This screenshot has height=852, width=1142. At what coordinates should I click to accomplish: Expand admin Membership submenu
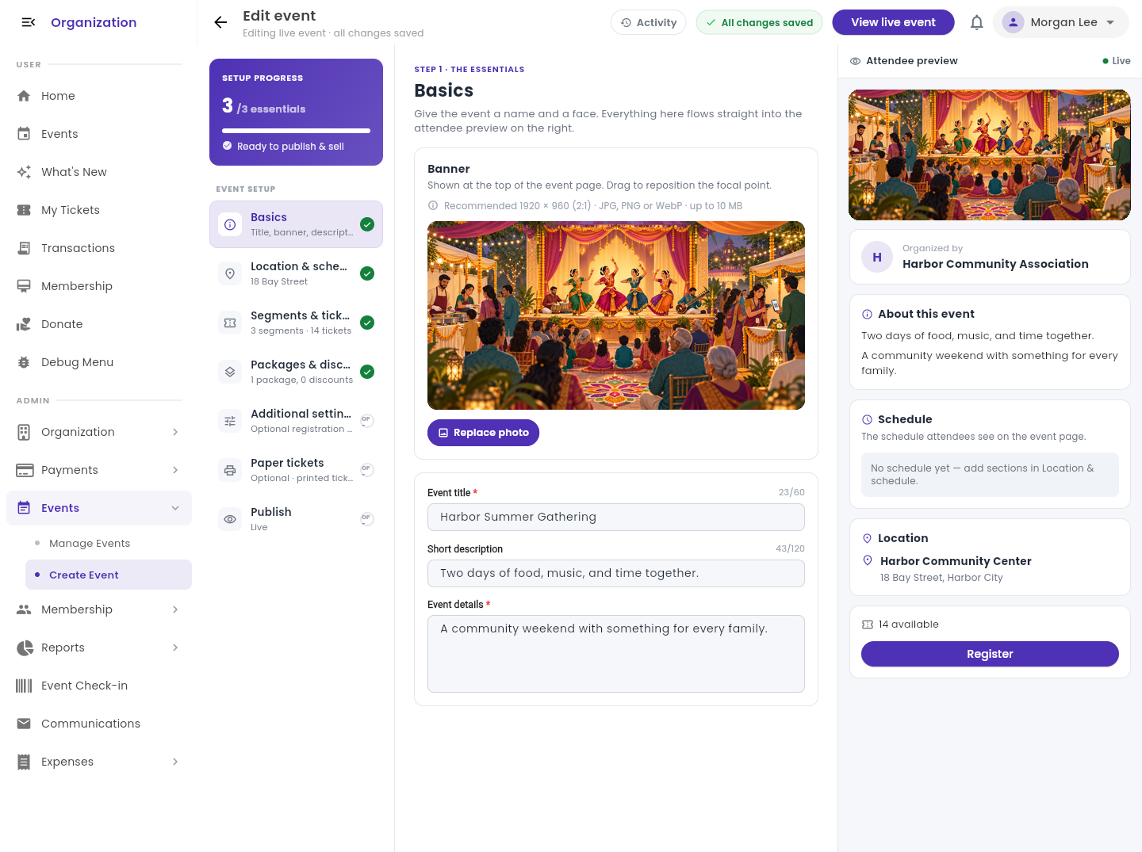175,609
